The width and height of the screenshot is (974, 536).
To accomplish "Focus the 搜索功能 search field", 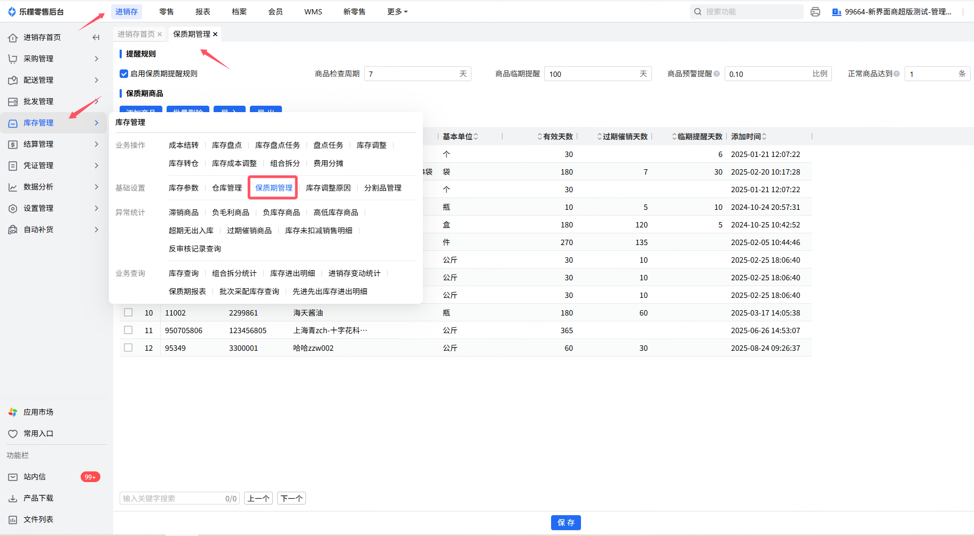I will [747, 12].
